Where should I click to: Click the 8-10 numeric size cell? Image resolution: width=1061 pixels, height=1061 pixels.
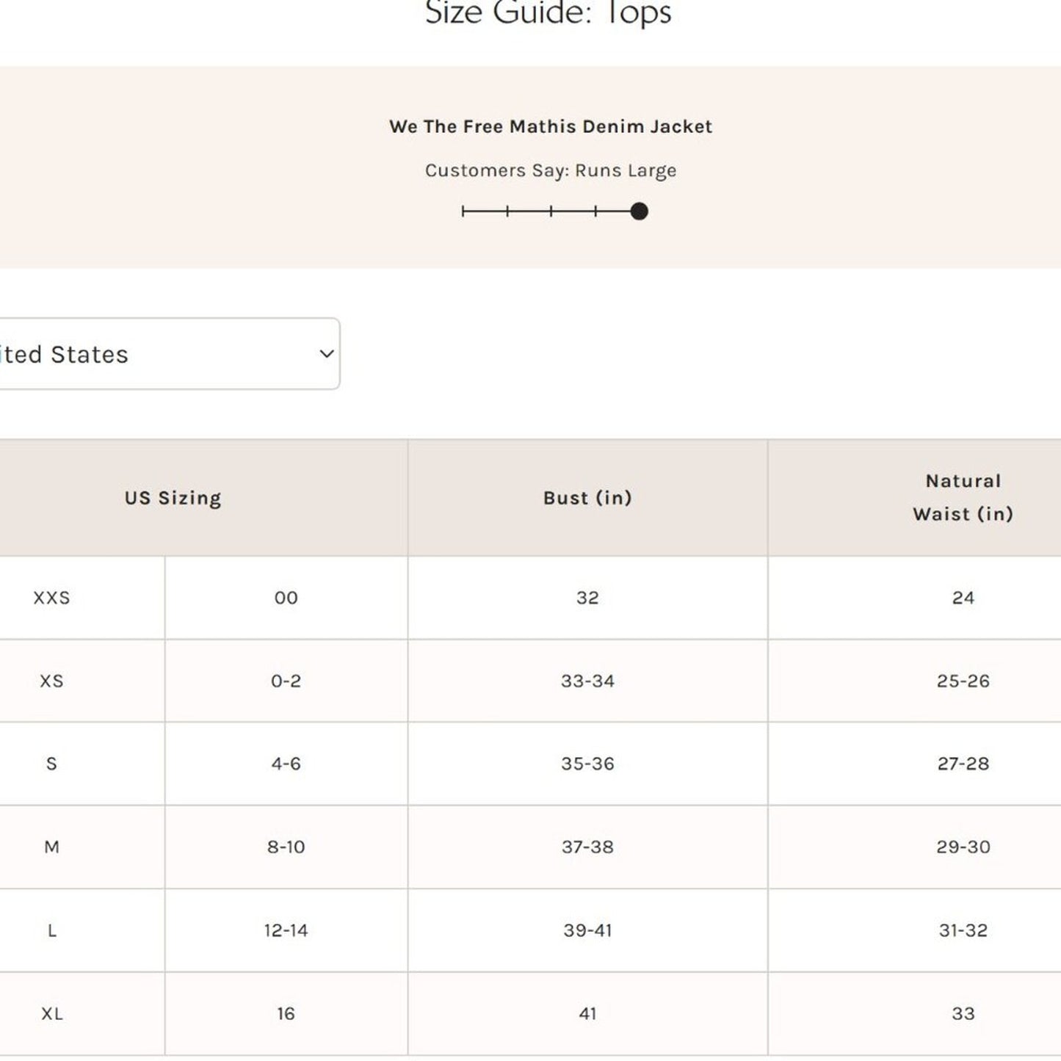point(286,847)
